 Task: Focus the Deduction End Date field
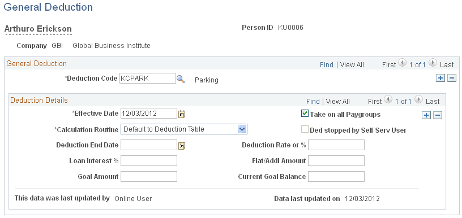pos(149,145)
